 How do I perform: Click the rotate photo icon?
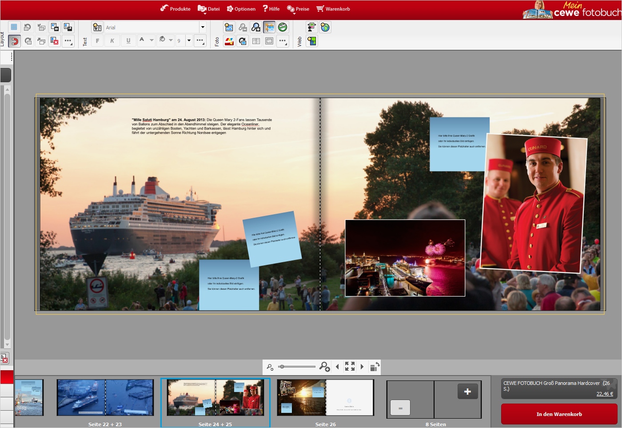click(x=243, y=41)
